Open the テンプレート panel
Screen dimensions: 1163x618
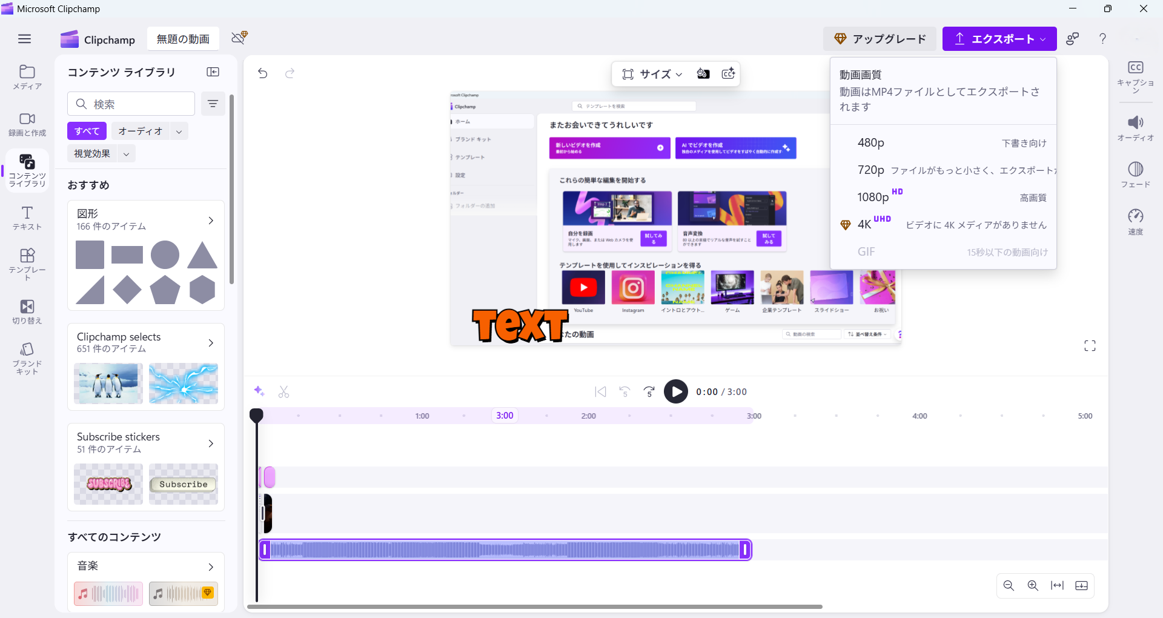pos(27,264)
